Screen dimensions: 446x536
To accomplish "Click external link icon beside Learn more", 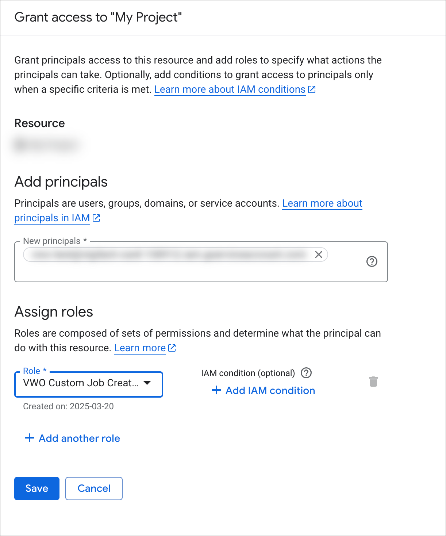I will tap(172, 348).
